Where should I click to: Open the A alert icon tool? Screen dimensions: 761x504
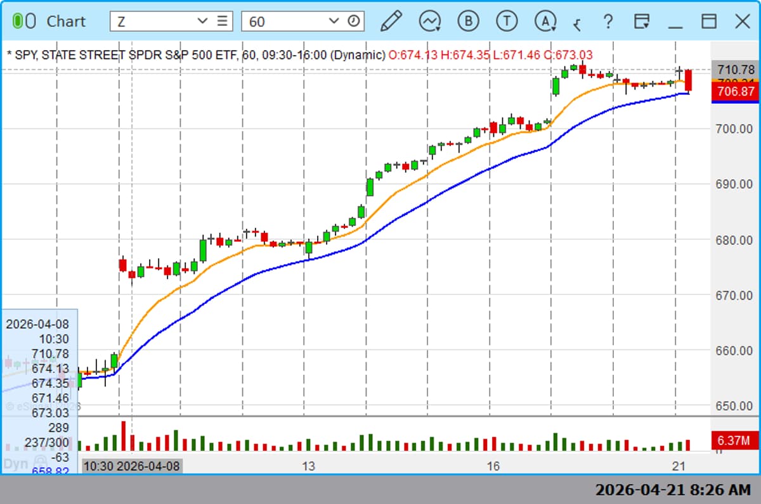click(544, 21)
